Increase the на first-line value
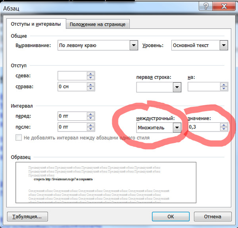This screenshot has height=228, width=238. point(224,85)
